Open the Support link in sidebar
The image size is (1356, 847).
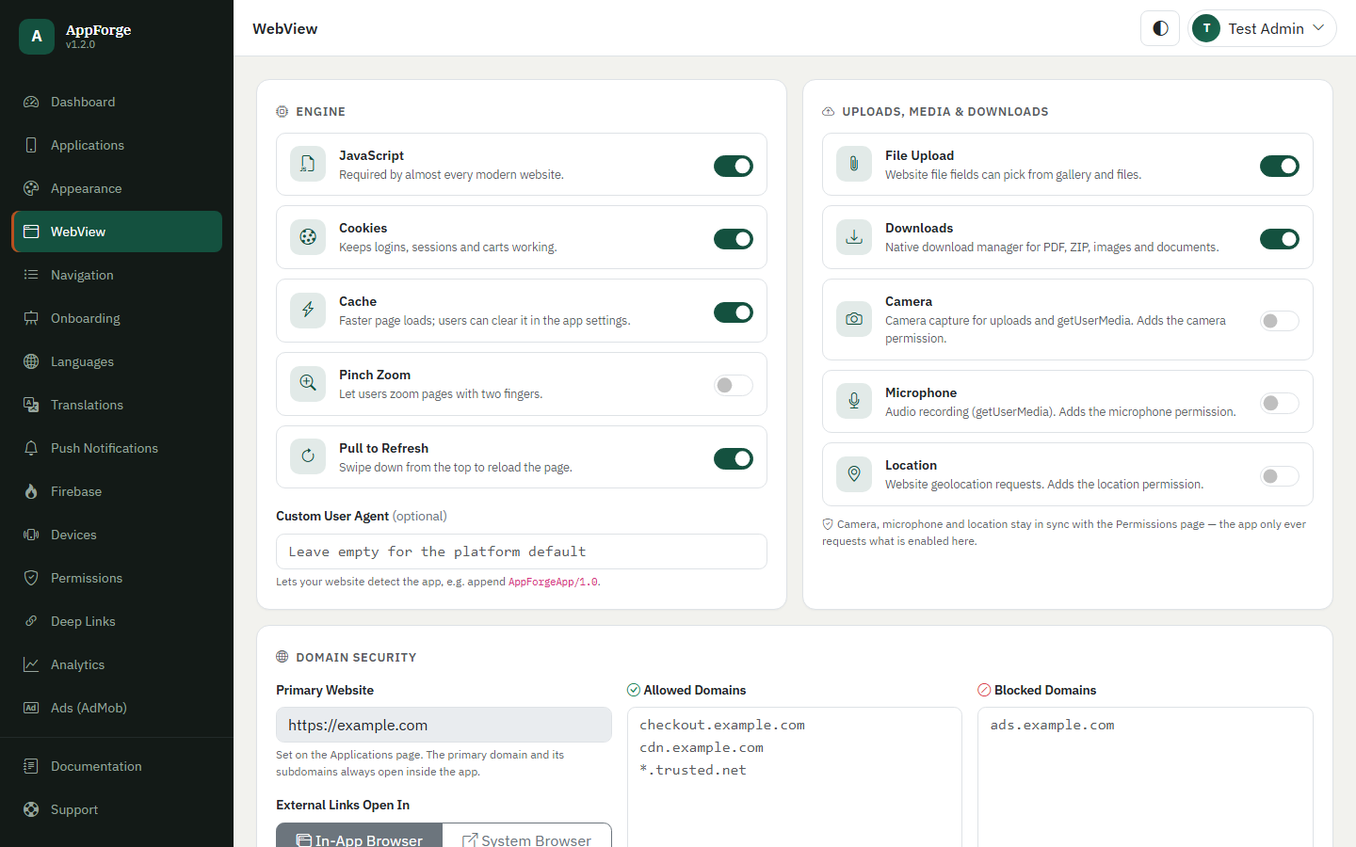(x=117, y=809)
